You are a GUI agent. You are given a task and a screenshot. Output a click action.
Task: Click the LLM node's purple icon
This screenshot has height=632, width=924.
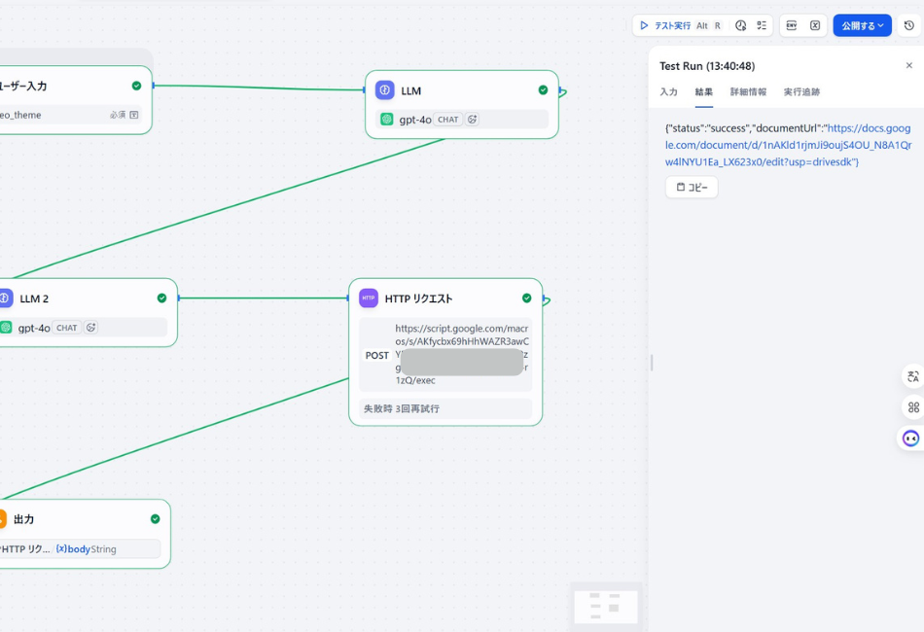[385, 90]
